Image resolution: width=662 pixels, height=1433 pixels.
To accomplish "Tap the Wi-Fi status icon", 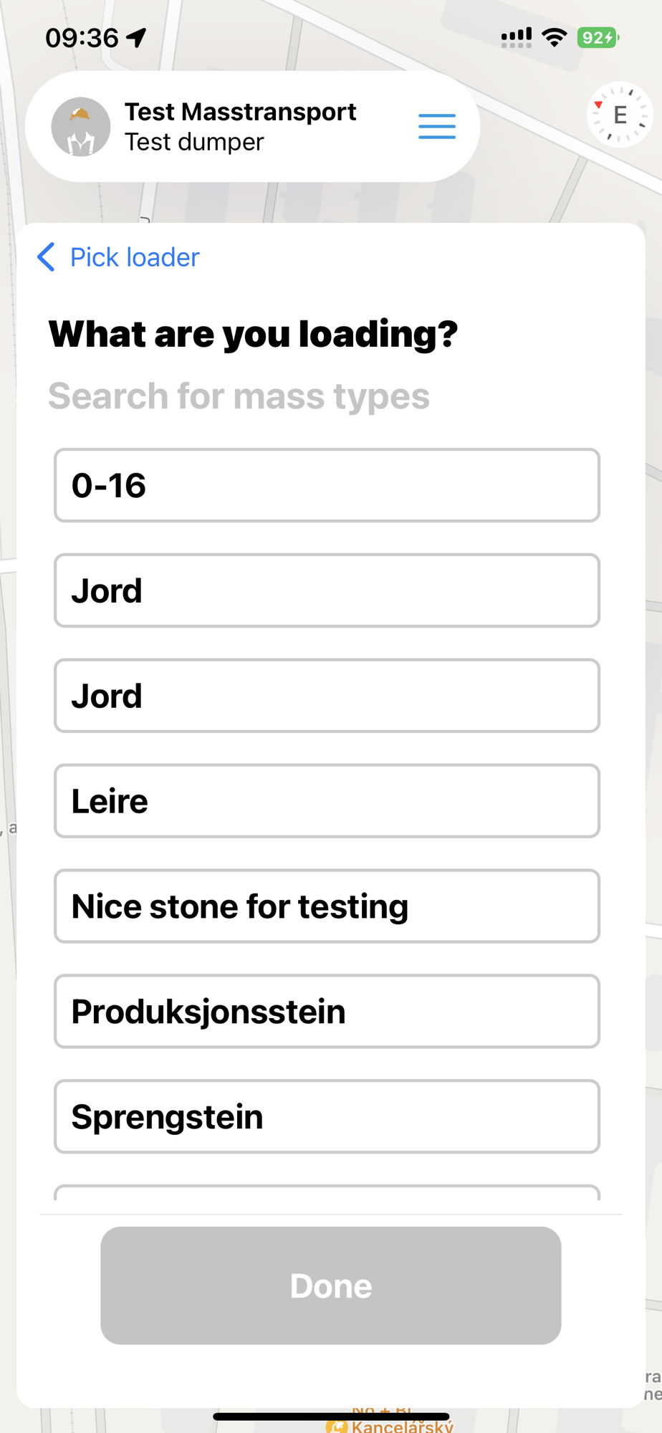I will [554, 37].
